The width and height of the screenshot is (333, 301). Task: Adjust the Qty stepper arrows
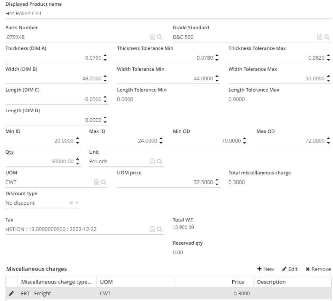[x=77, y=161]
